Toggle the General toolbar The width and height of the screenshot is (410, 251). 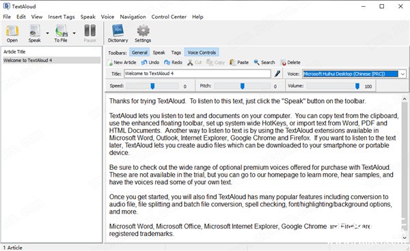[x=139, y=53]
